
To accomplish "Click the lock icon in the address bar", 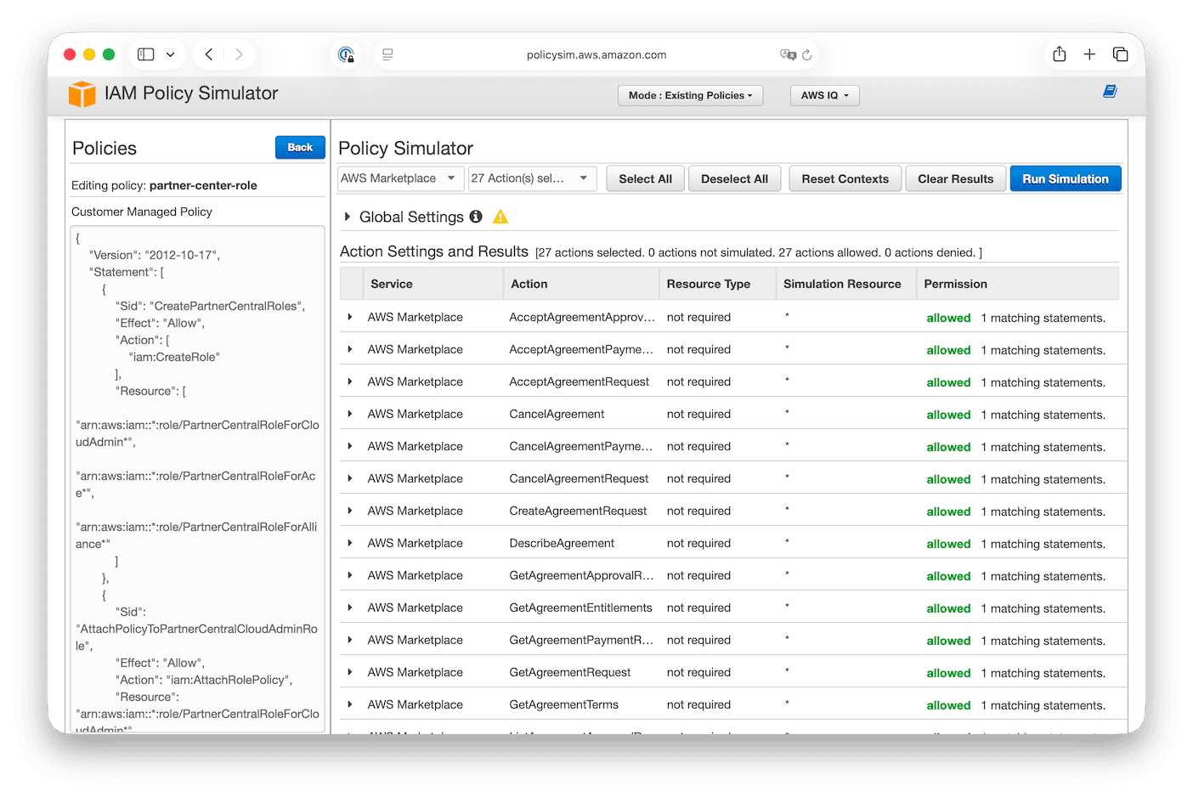I will 347,54.
